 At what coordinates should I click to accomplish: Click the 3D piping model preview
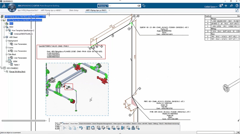77,89
